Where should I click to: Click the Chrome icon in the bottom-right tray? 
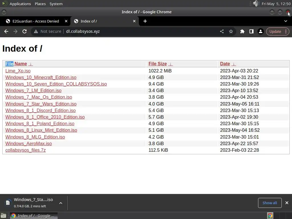(270, 216)
